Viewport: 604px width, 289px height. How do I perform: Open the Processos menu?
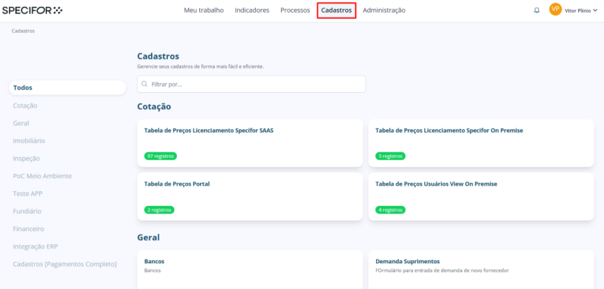click(295, 10)
